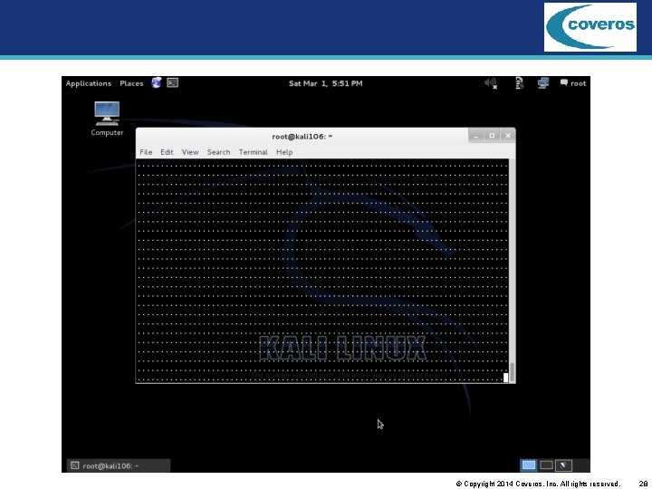Open the Computer desktop icon
This screenshot has width=652, height=489.
pos(107,119)
